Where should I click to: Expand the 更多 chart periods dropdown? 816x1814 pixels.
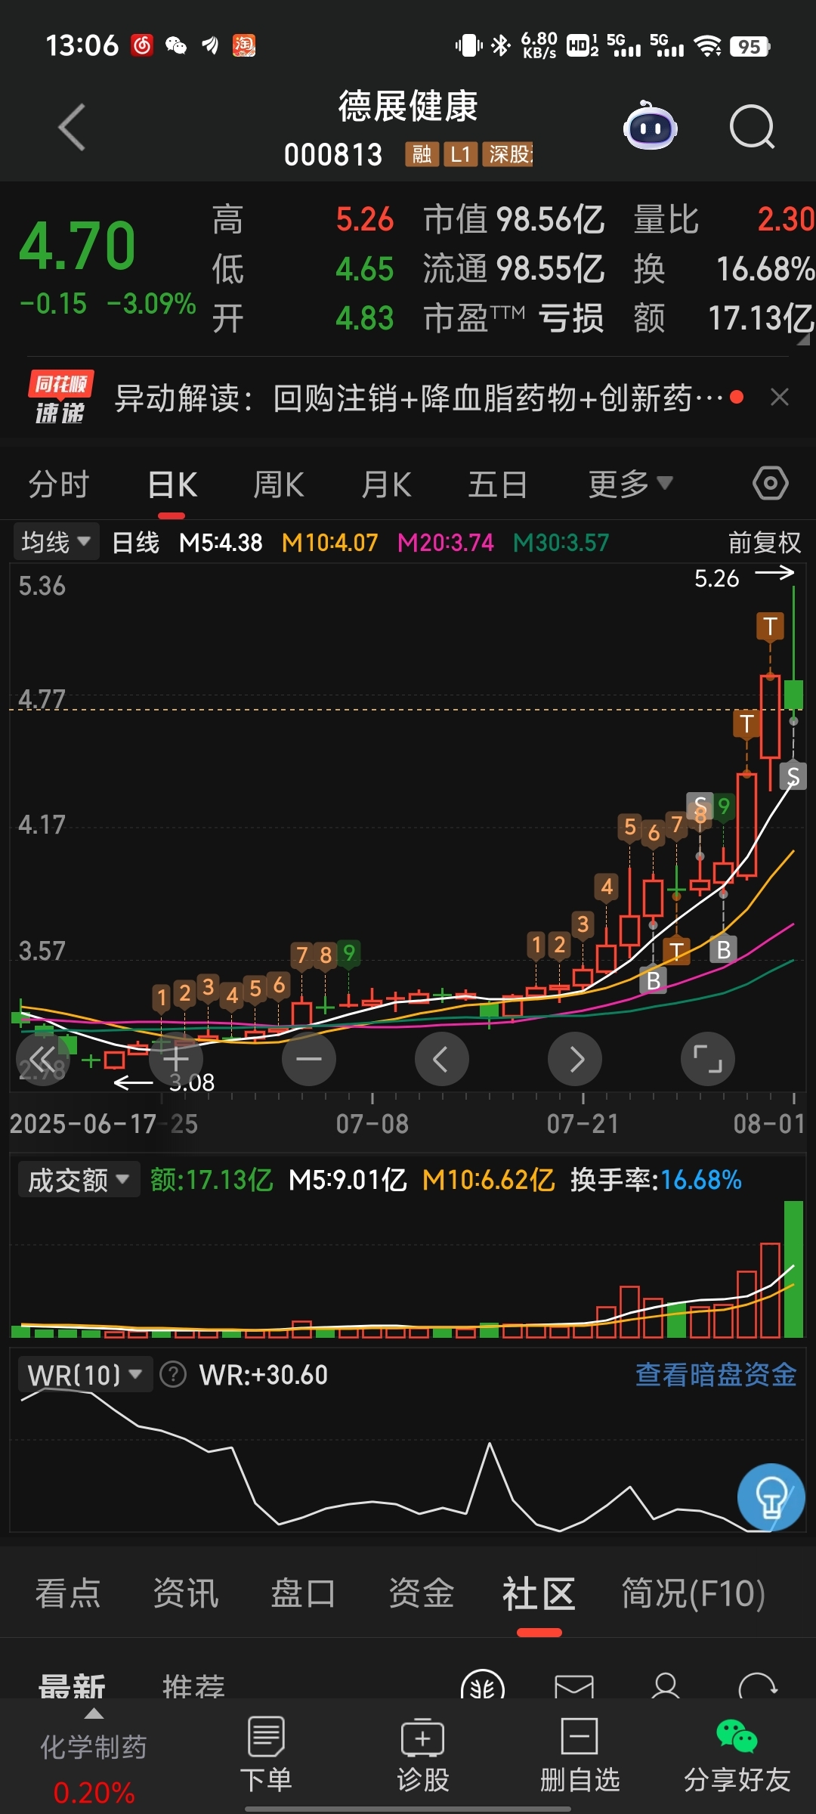[630, 484]
